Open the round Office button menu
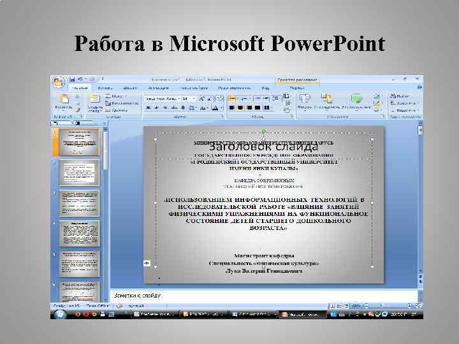This screenshot has height=344, width=459. click(x=58, y=82)
